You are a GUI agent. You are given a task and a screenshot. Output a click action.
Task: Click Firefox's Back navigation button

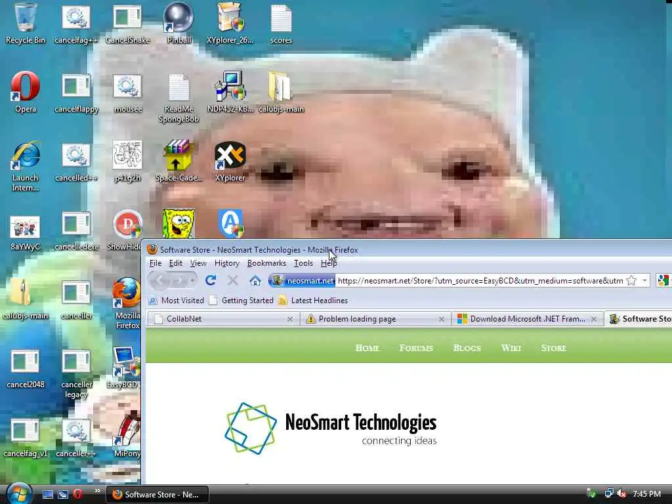coord(159,280)
